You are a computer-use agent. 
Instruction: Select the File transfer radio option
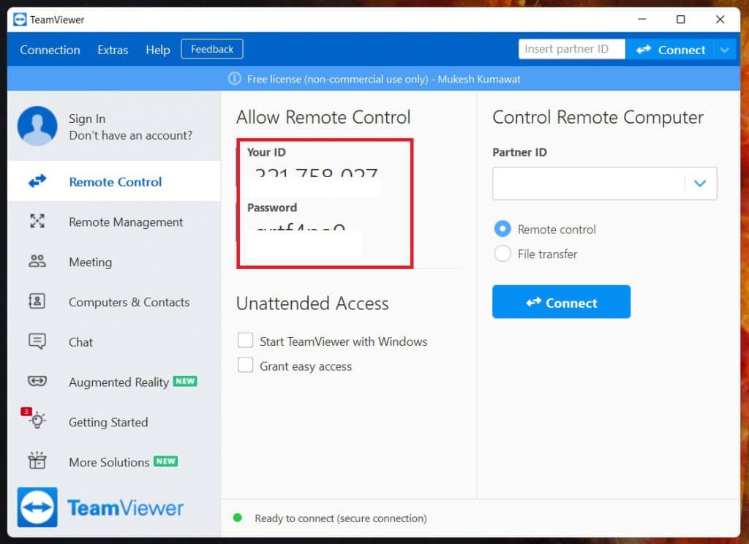503,254
